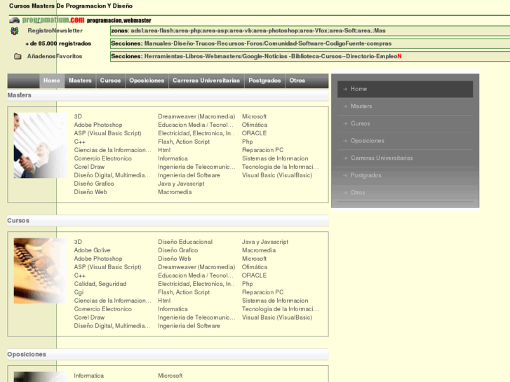Open the RegistroNewsletter link
Screen dimensions: 510x382
pos(55,31)
